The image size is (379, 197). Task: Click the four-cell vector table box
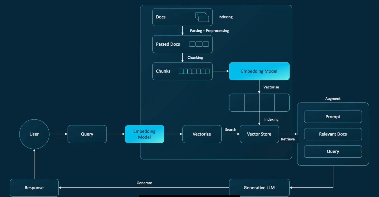click(259, 102)
